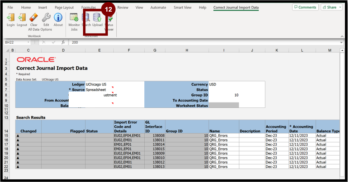Screen dimensions: 348x182
Task: Click the Login icon in ribbon
Action: coord(10,18)
